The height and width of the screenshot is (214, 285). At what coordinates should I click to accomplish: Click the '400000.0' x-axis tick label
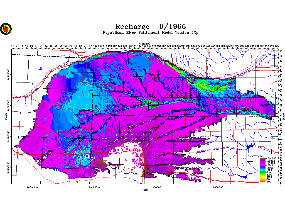tap(32, 188)
